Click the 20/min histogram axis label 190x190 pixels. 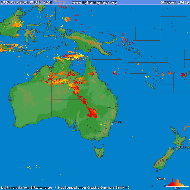(x=161, y=179)
